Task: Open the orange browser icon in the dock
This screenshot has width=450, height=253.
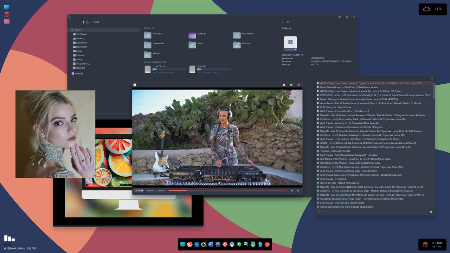Action: click(x=190, y=244)
